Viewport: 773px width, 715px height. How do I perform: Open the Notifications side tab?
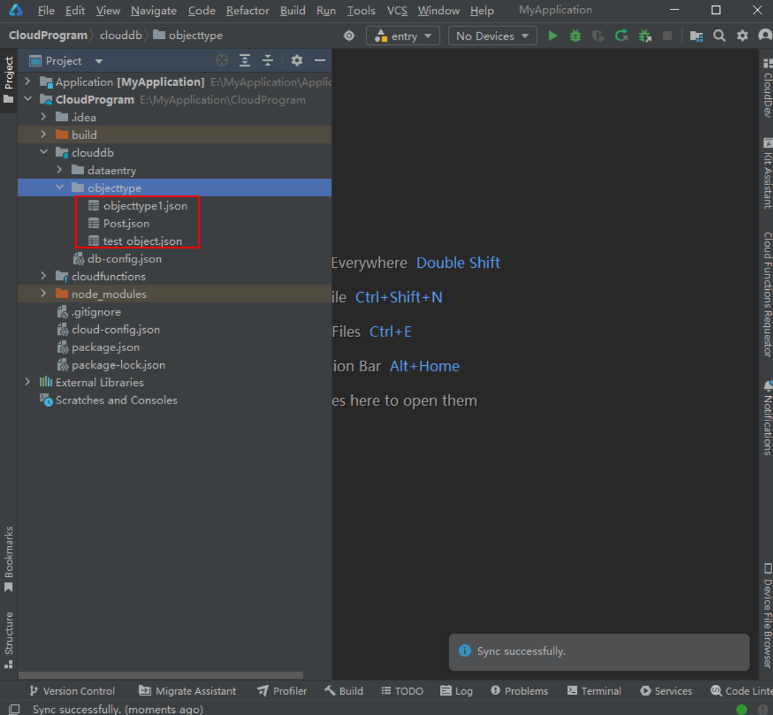click(767, 418)
